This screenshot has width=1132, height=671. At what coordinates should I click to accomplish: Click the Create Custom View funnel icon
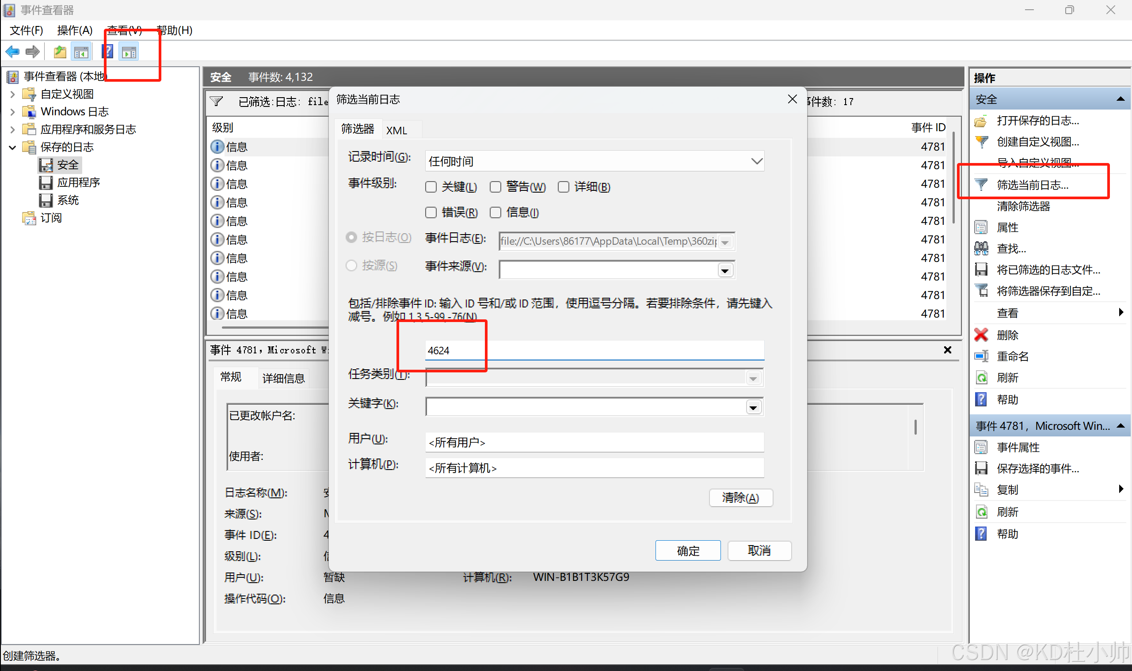click(x=981, y=142)
